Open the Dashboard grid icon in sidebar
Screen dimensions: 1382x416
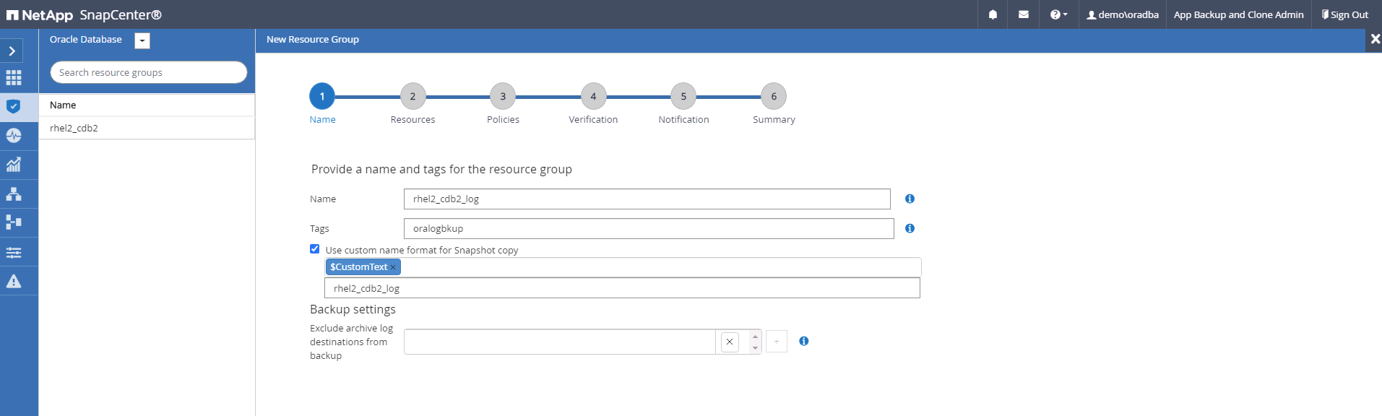pos(14,78)
